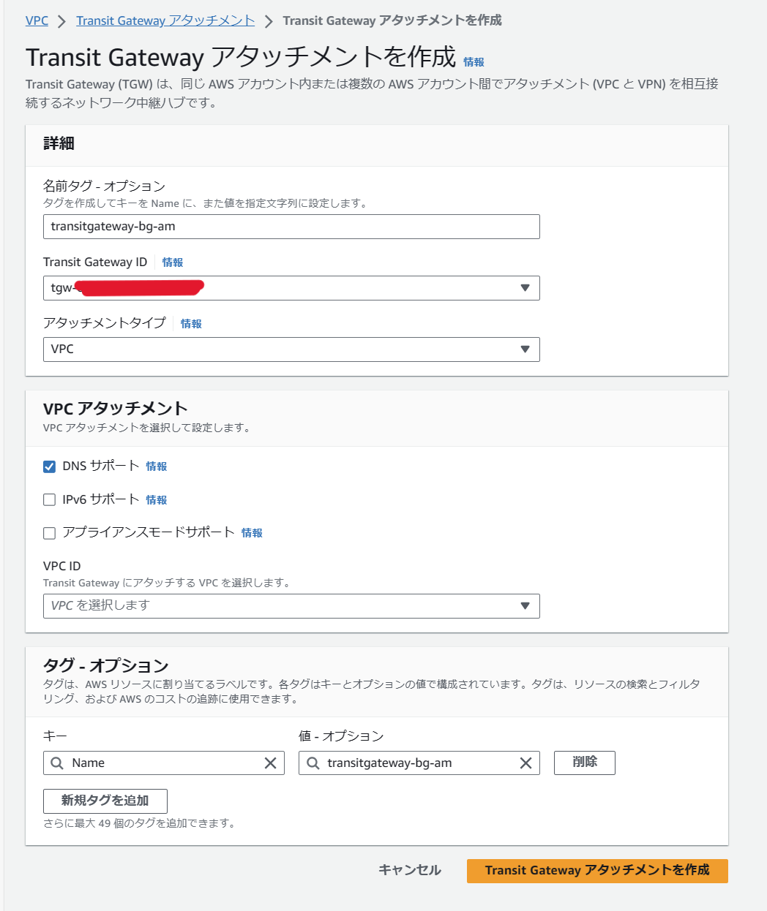Clear the Name tag key with X icon
This screenshot has height=911, width=767.
[270, 763]
